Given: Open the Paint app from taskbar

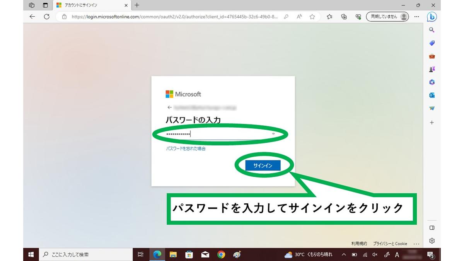Looking at the screenshot, I should [x=237, y=254].
